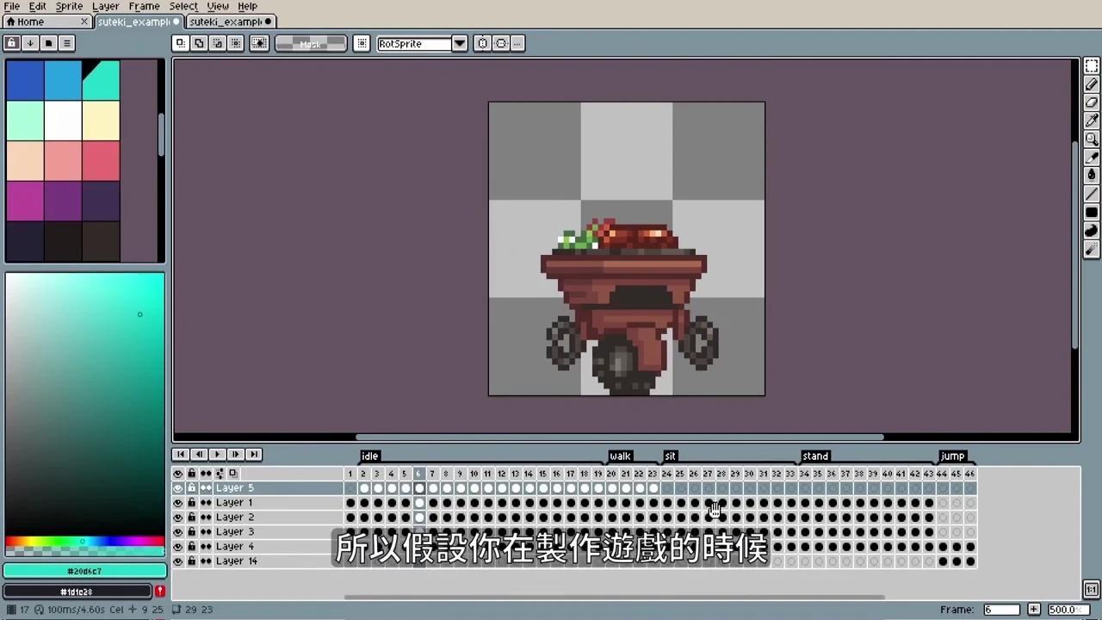Select the Paint Bucket tool

(1092, 176)
